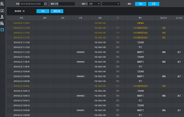Sort by the 卡号 column header

tap(80, 18)
